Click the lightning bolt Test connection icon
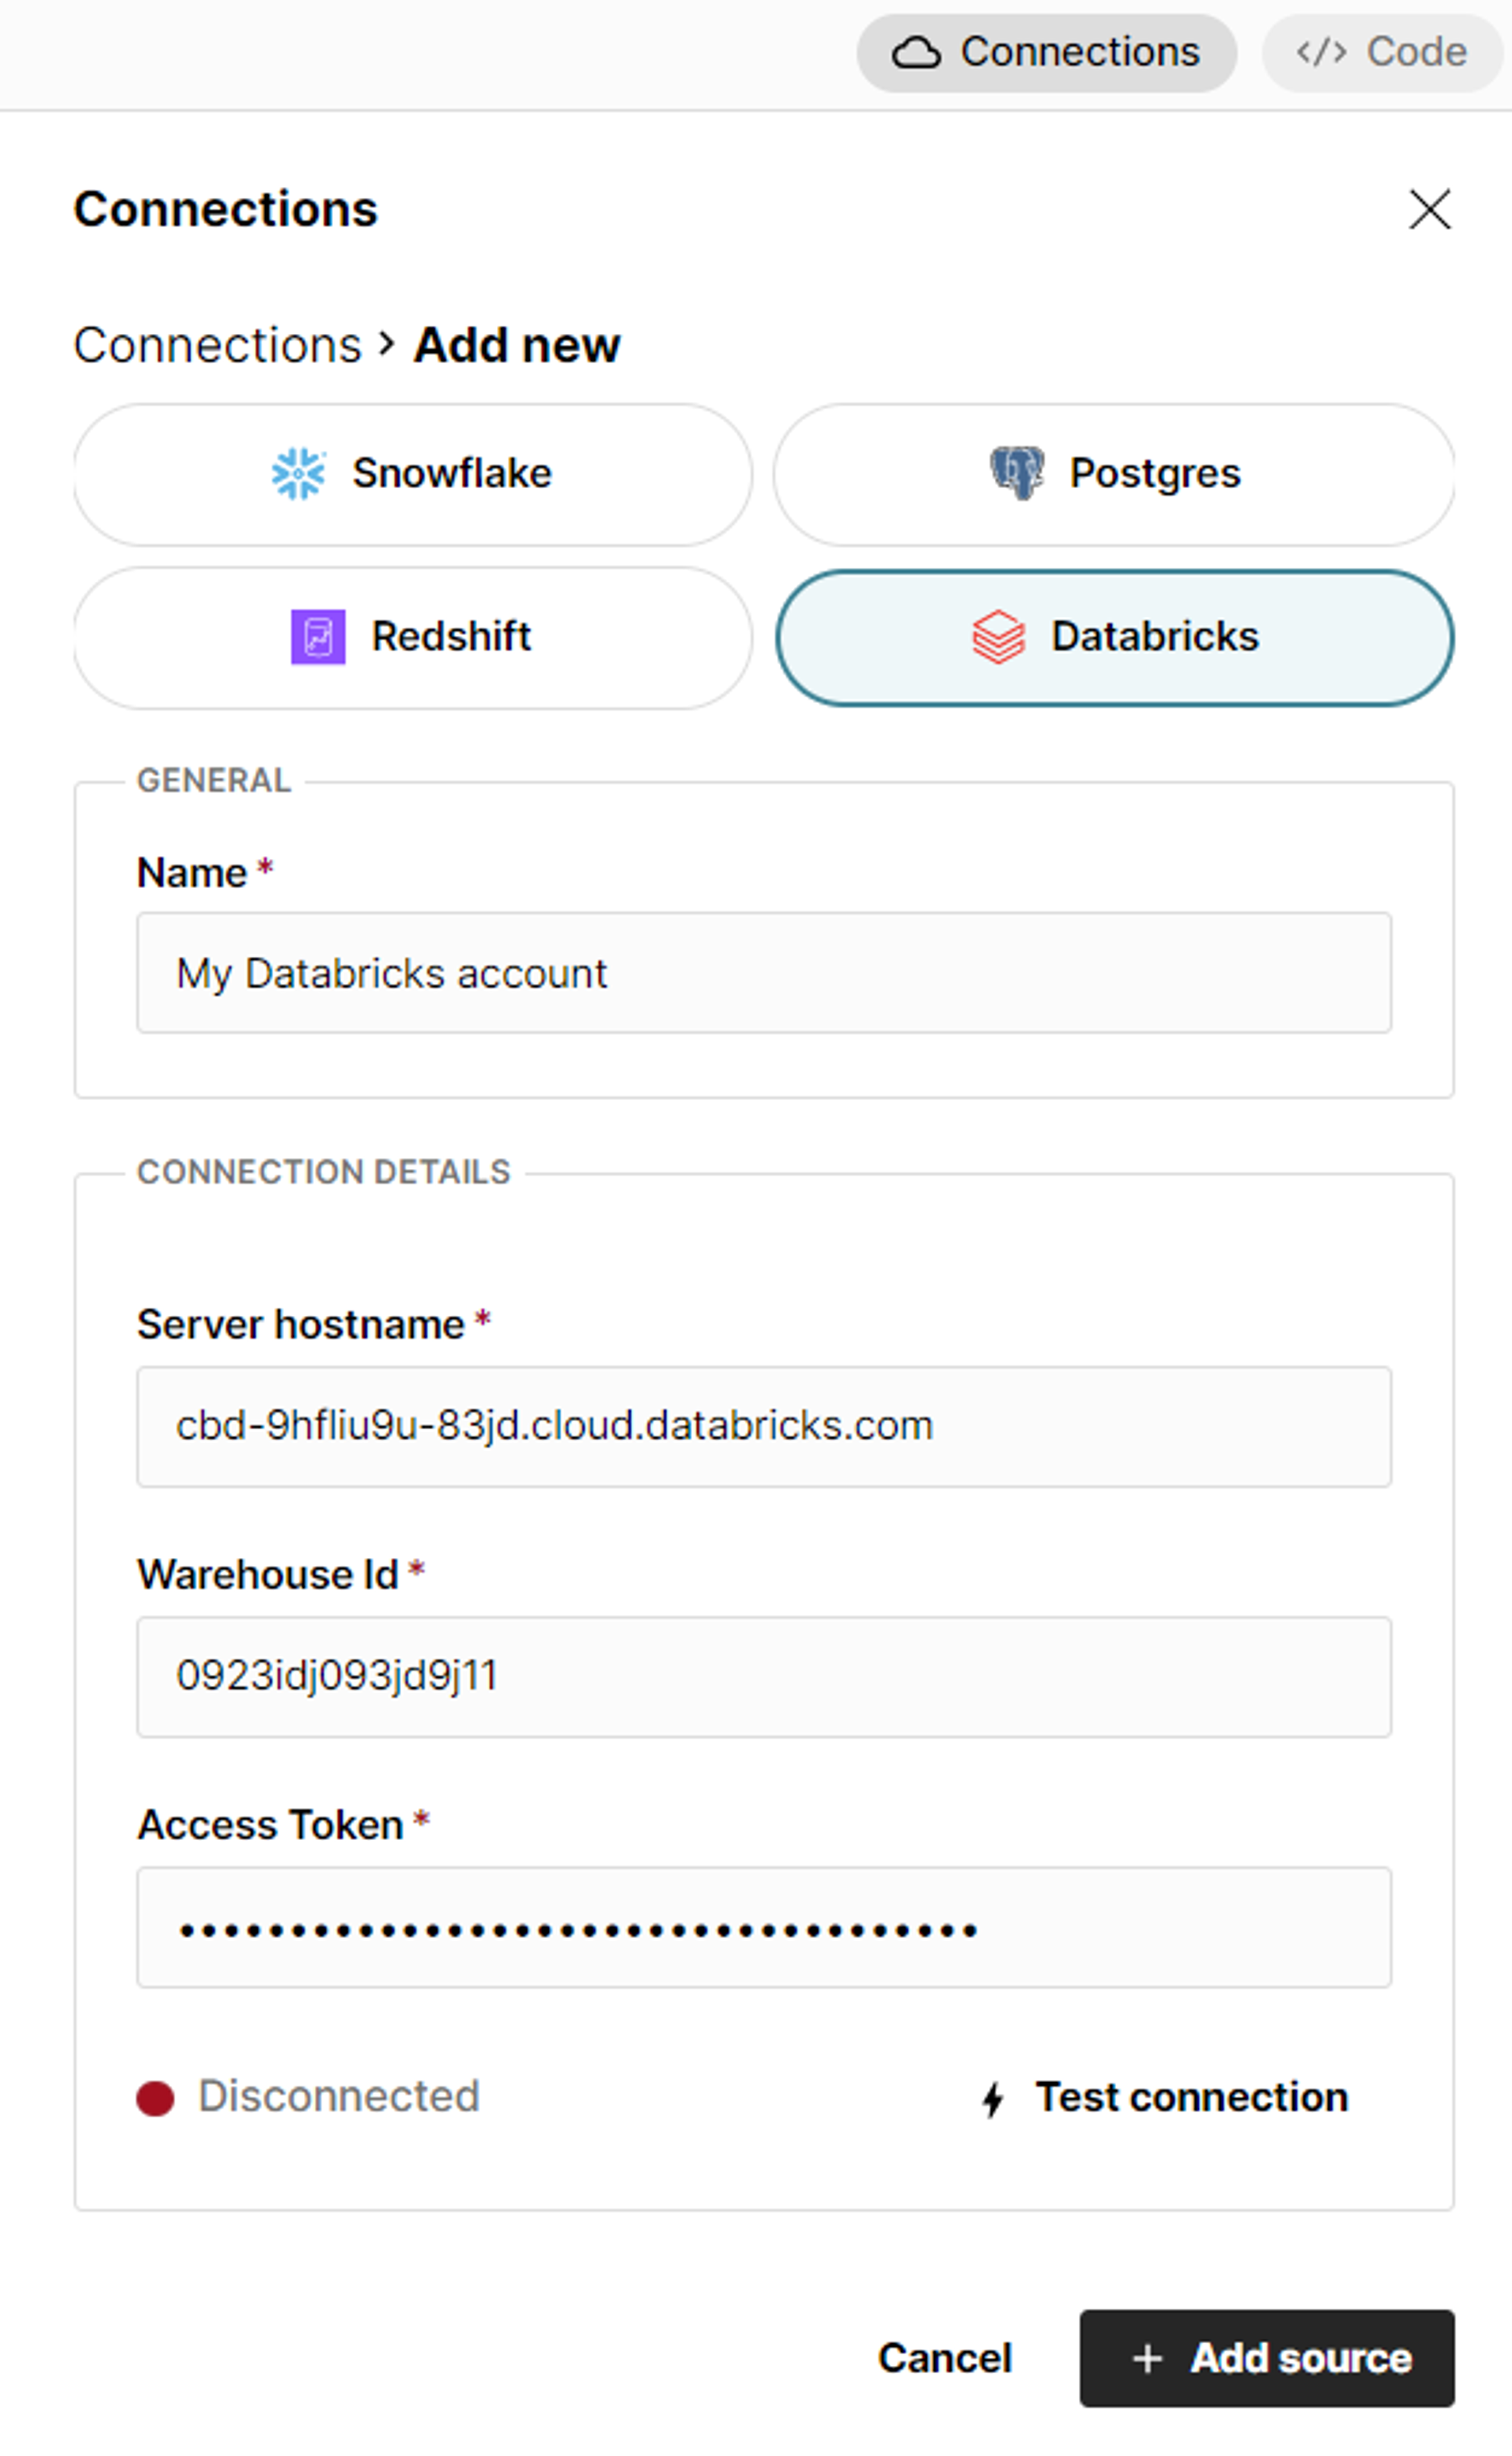Image resolution: width=1512 pixels, height=2456 pixels. click(x=993, y=2097)
